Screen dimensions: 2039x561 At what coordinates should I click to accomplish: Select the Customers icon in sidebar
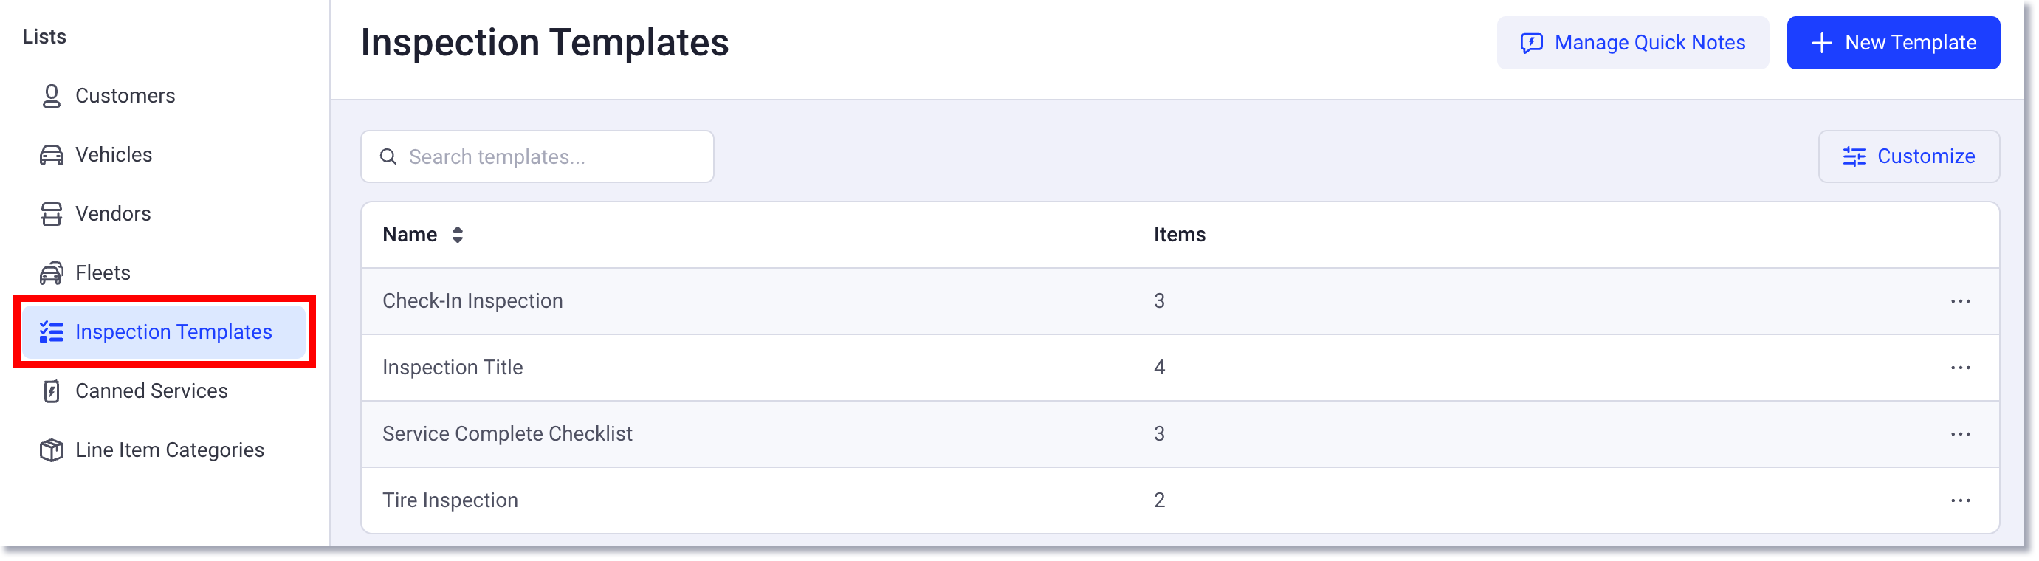(x=51, y=95)
